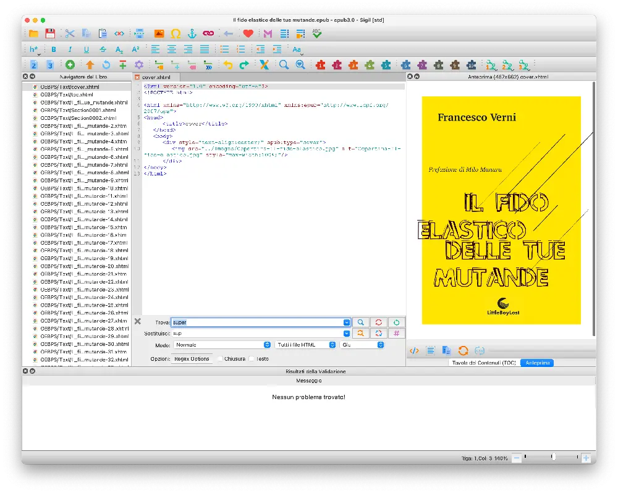This screenshot has width=618, height=493.
Task: Click the Regex Options button
Action: [x=191, y=359]
